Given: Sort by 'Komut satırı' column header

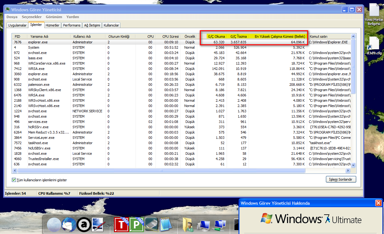Looking at the screenshot, I should (x=329, y=37).
